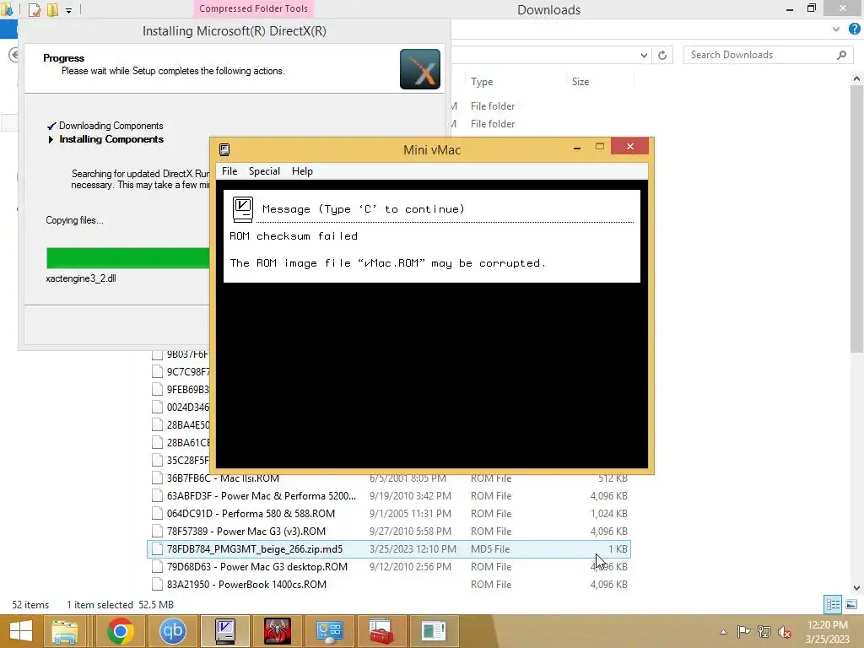
Task: Click the 9/12/2010 2:56 PM date cell
Action: coord(410,566)
